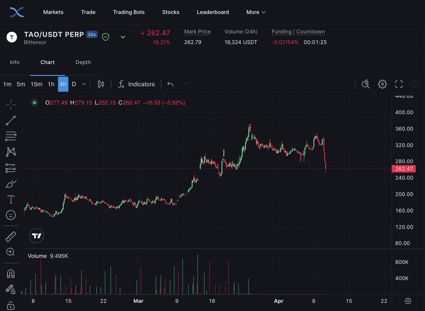Undo the last chart action
Screen dimensions: 425x311
[170, 84]
